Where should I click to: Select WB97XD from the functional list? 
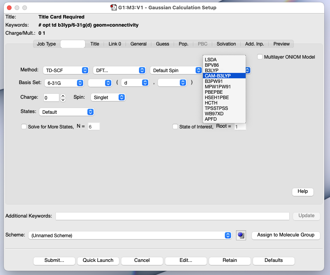(224, 113)
